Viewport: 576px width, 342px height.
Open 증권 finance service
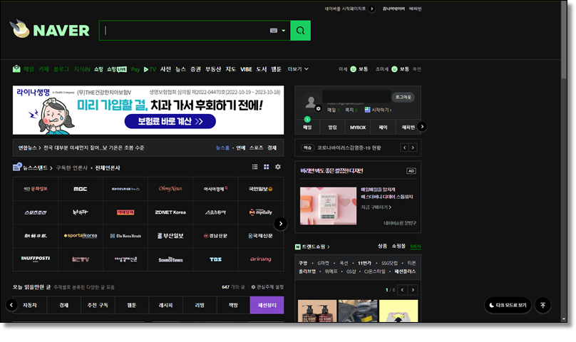tap(195, 69)
